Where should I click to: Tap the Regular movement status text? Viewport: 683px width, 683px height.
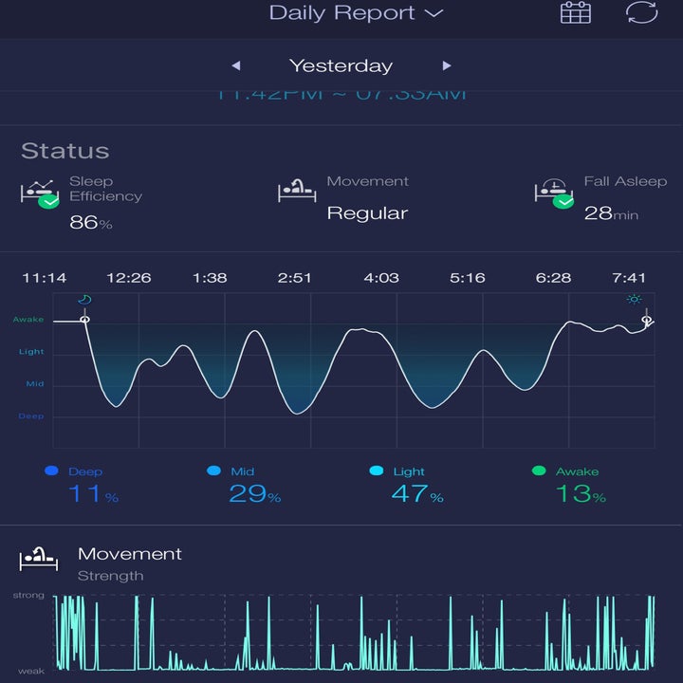click(367, 213)
